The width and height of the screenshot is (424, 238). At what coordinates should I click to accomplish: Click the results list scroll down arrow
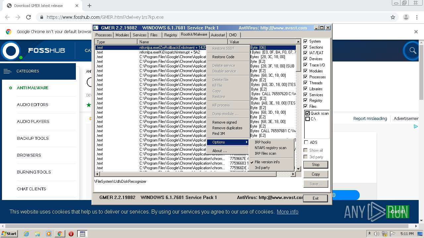[298, 169]
